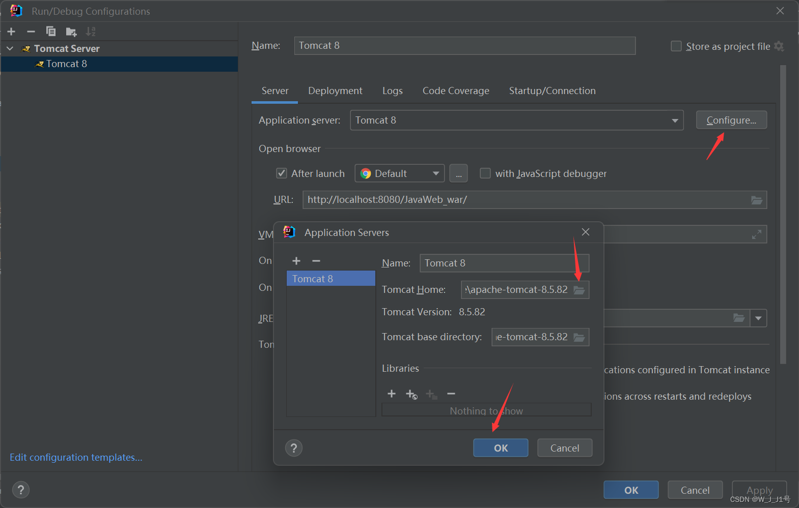Close the Run/Debug Configurations window
The image size is (799, 508).
pyautogui.click(x=780, y=11)
